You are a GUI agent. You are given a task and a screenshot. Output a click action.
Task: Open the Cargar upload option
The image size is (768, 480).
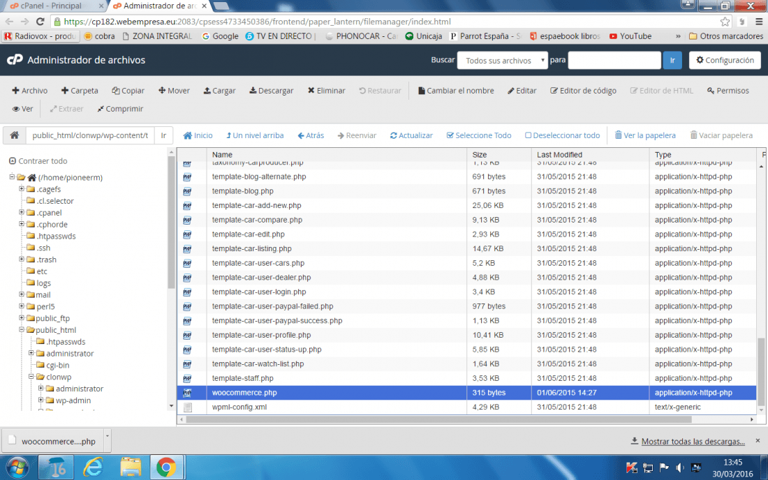(x=219, y=91)
